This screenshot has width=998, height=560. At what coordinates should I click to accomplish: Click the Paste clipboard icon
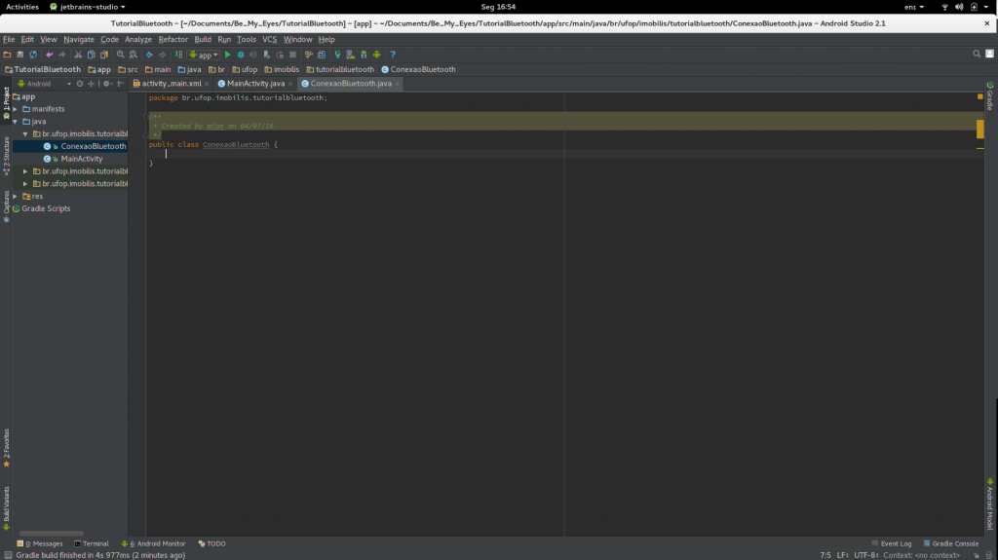coord(103,55)
